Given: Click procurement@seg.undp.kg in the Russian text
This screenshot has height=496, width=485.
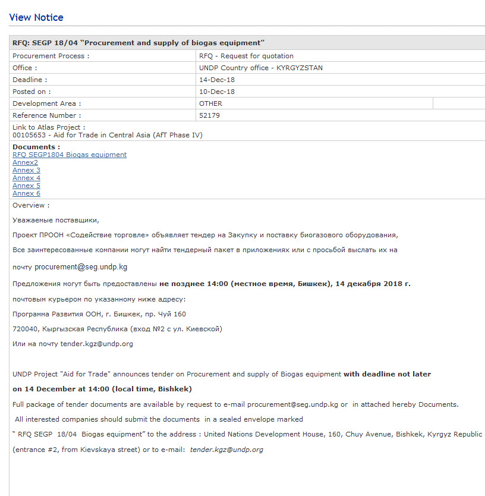Looking at the screenshot, I should (81, 267).
